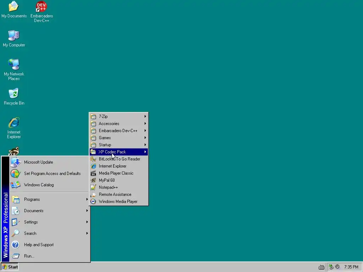The image size is (363, 272).
Task: Click the Internet Explorer icon in Programs menu
Action: point(93,166)
